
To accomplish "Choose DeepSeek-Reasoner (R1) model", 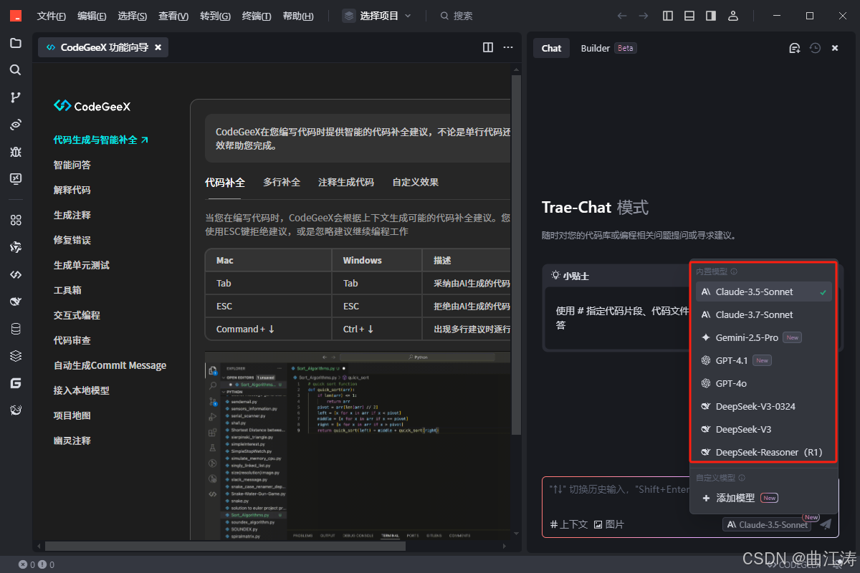I will pos(763,452).
